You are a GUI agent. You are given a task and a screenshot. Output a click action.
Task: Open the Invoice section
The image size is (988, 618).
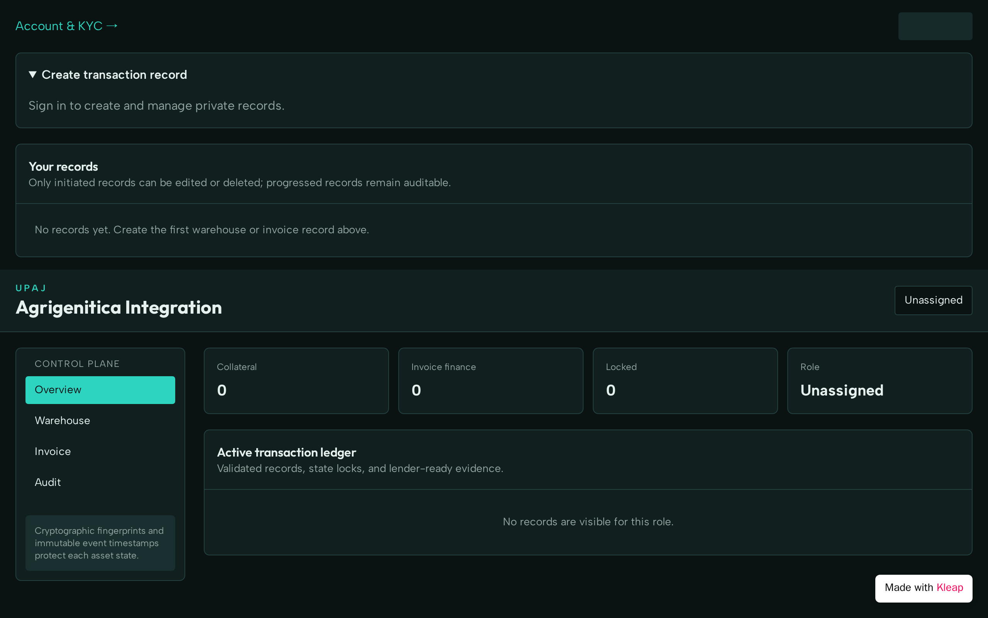click(x=100, y=452)
